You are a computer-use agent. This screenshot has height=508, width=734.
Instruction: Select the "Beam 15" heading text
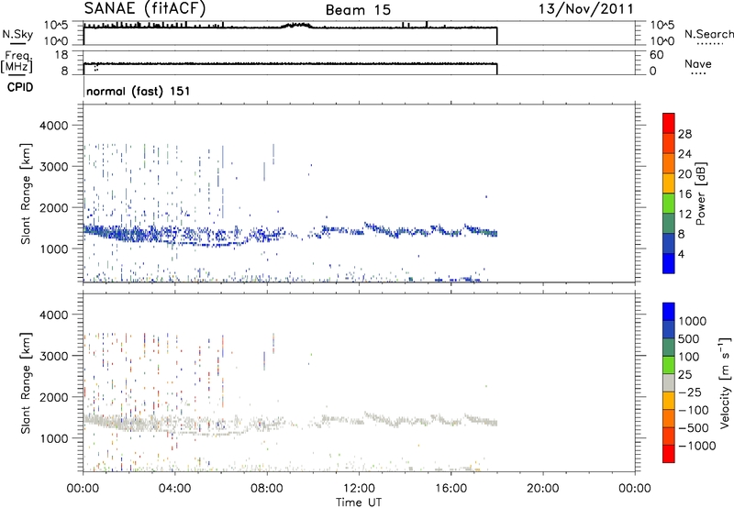click(x=358, y=10)
